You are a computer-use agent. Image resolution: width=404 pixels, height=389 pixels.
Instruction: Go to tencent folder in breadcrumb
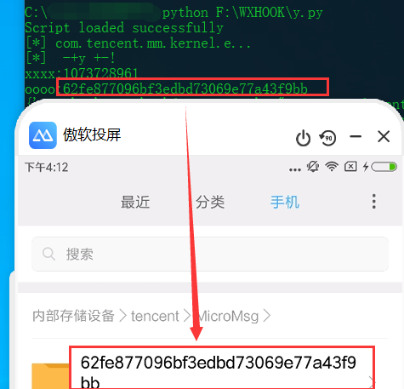click(x=155, y=316)
